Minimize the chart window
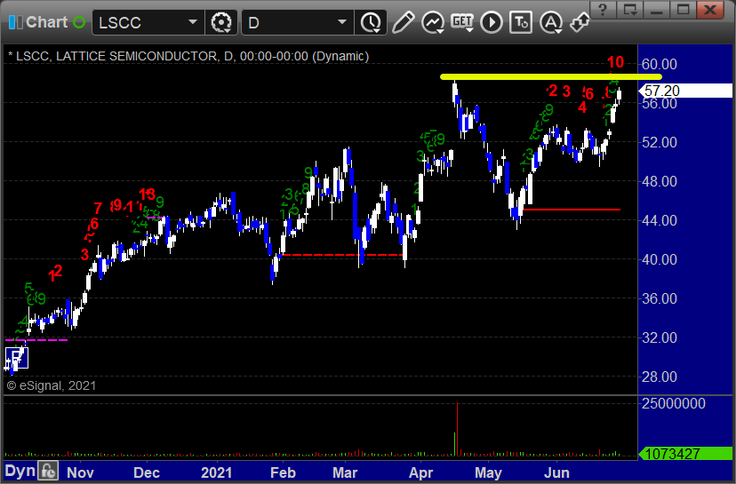736x484 pixels. (656, 10)
